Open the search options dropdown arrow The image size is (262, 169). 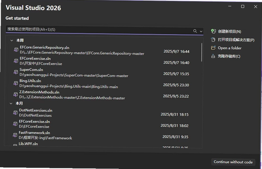(x=201, y=31)
